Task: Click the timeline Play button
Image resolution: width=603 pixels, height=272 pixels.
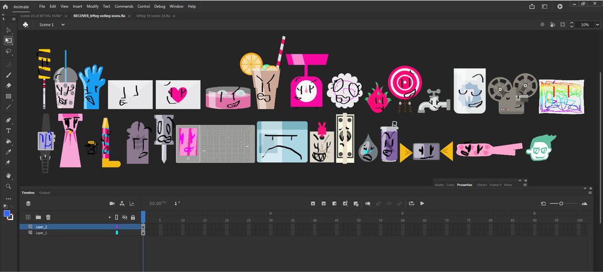Action: tap(422, 203)
